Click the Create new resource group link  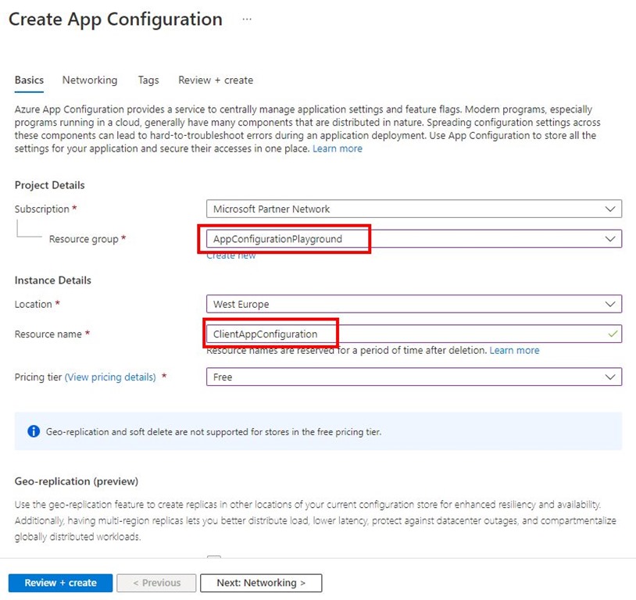tap(231, 255)
